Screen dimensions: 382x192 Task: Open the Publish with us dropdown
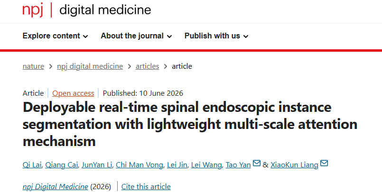[216, 36]
